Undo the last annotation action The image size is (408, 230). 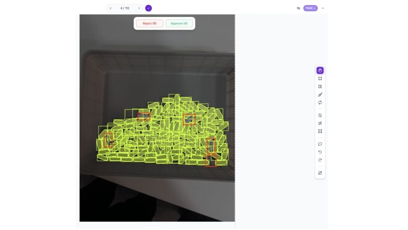point(320,152)
